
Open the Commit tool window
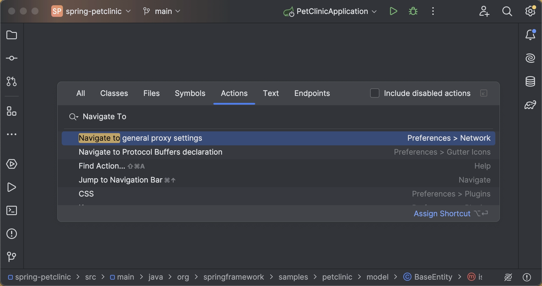point(12,58)
